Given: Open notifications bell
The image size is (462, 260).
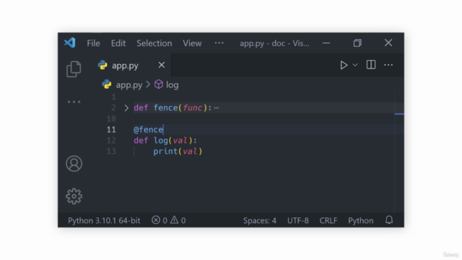Looking at the screenshot, I should pos(389,220).
